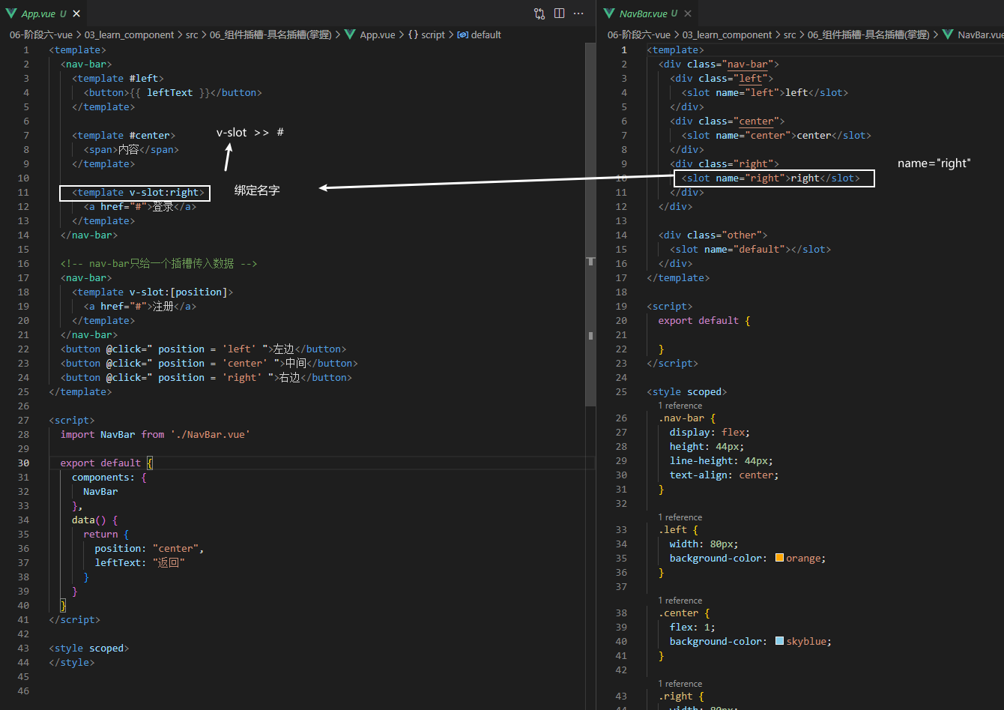The width and height of the screenshot is (1004, 710).
Task: Open changes icon in left editor toolbar
Action: [x=539, y=13]
